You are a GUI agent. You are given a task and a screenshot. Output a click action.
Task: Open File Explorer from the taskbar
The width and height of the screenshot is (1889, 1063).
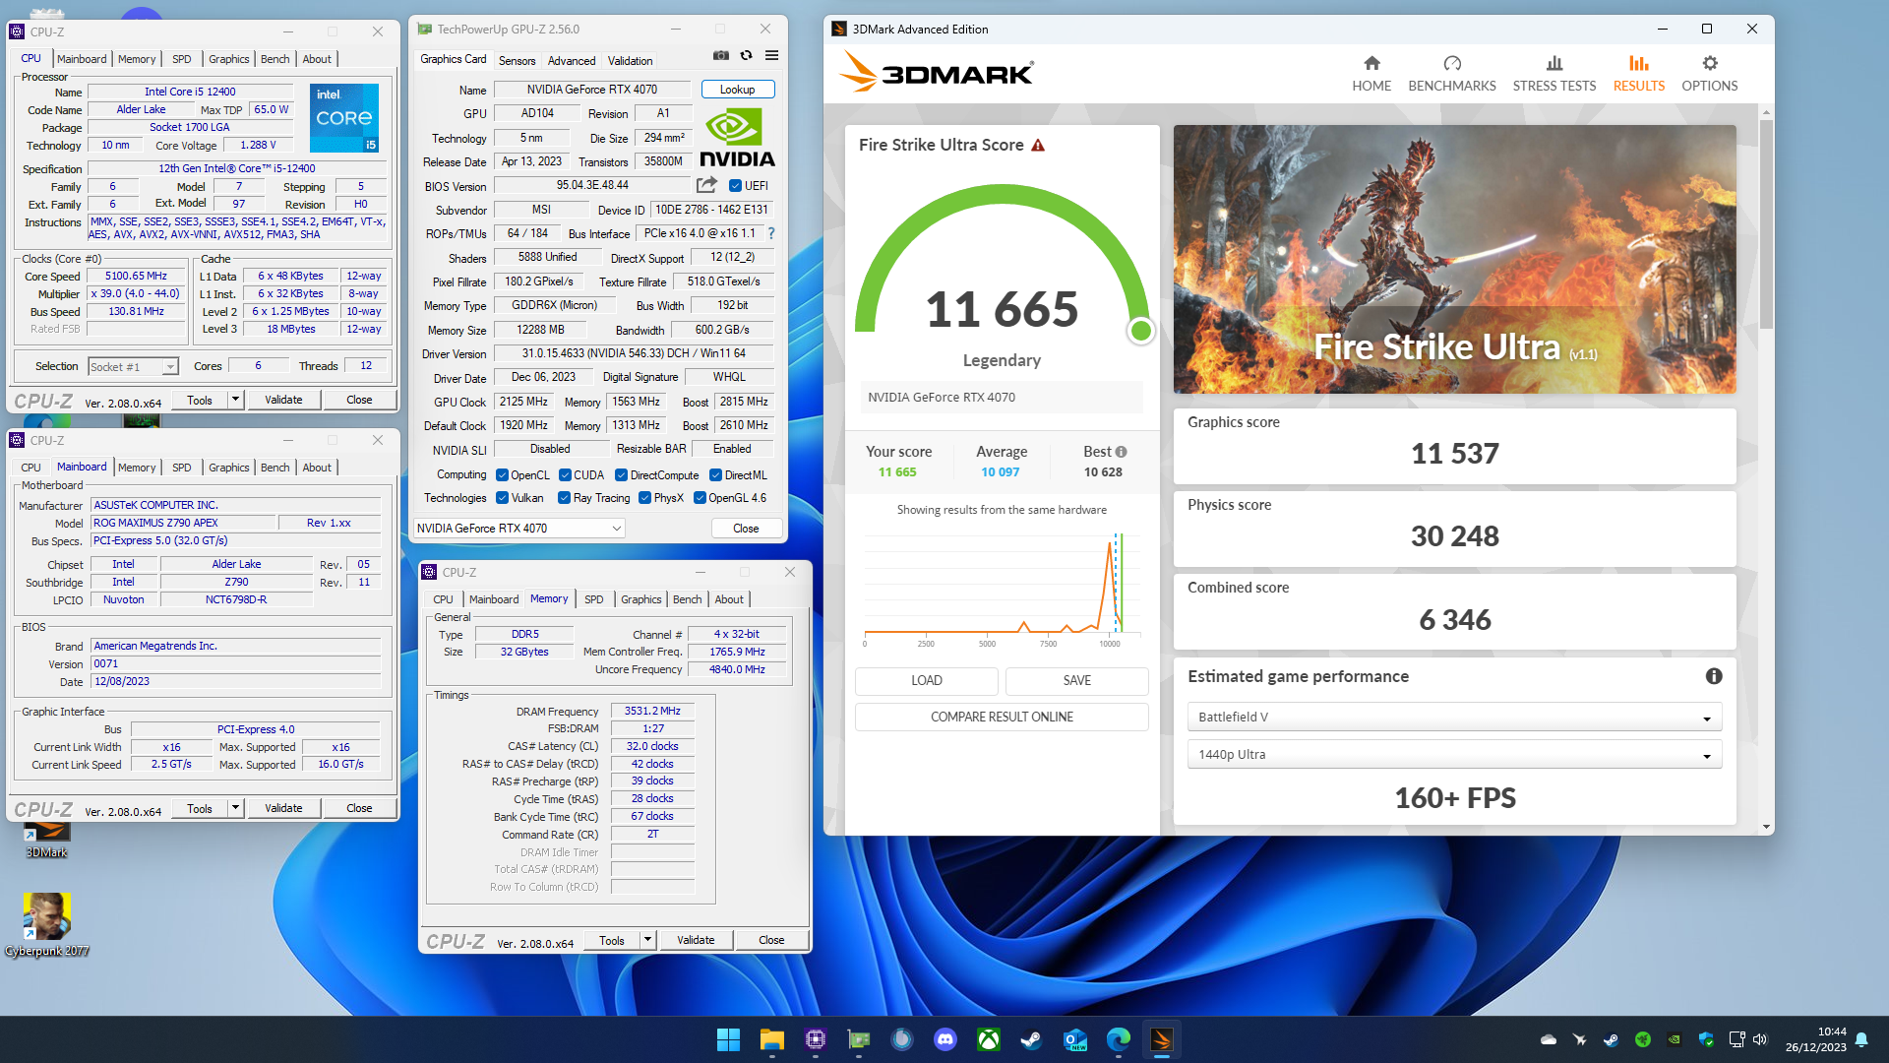tap(771, 1039)
